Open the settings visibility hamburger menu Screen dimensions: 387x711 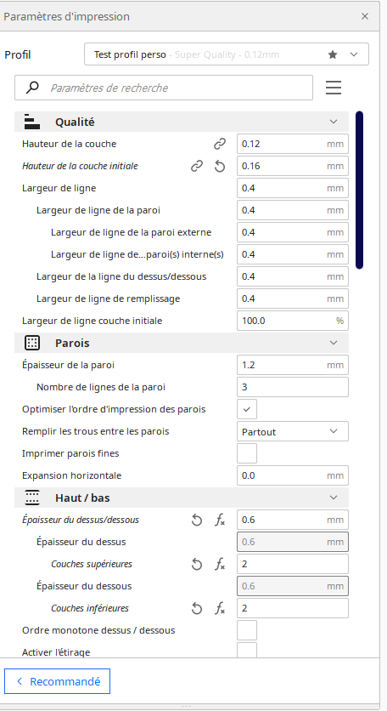334,88
